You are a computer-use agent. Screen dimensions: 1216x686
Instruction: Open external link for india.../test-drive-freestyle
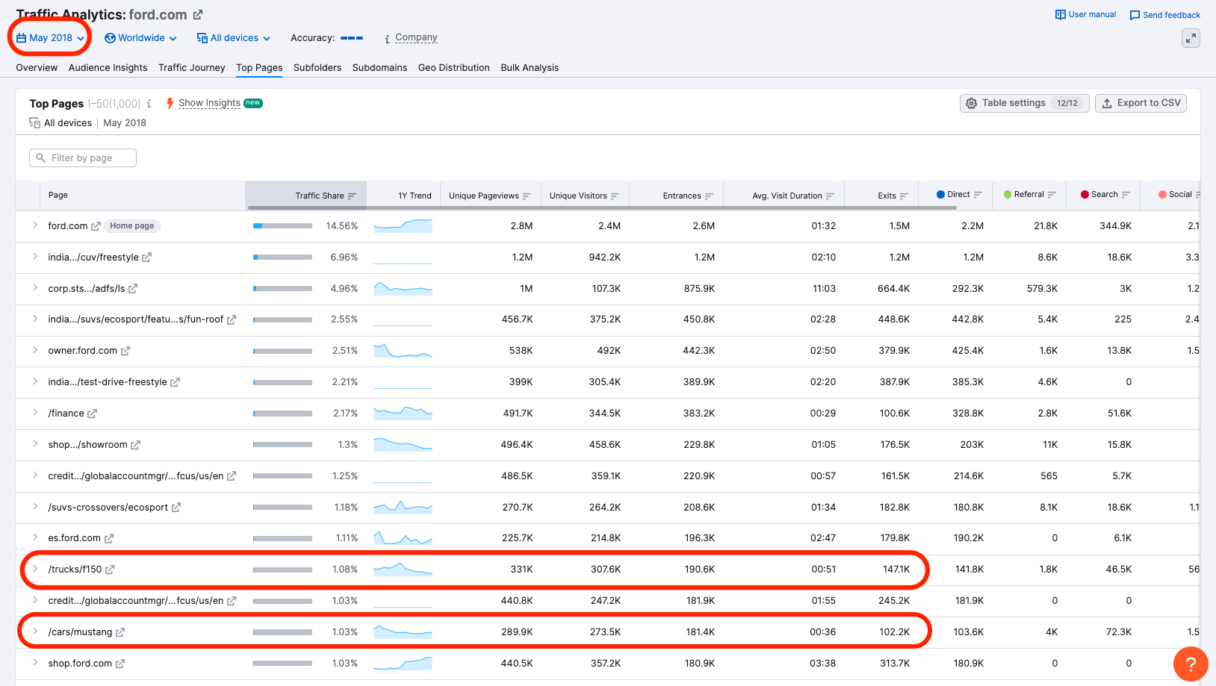click(175, 382)
